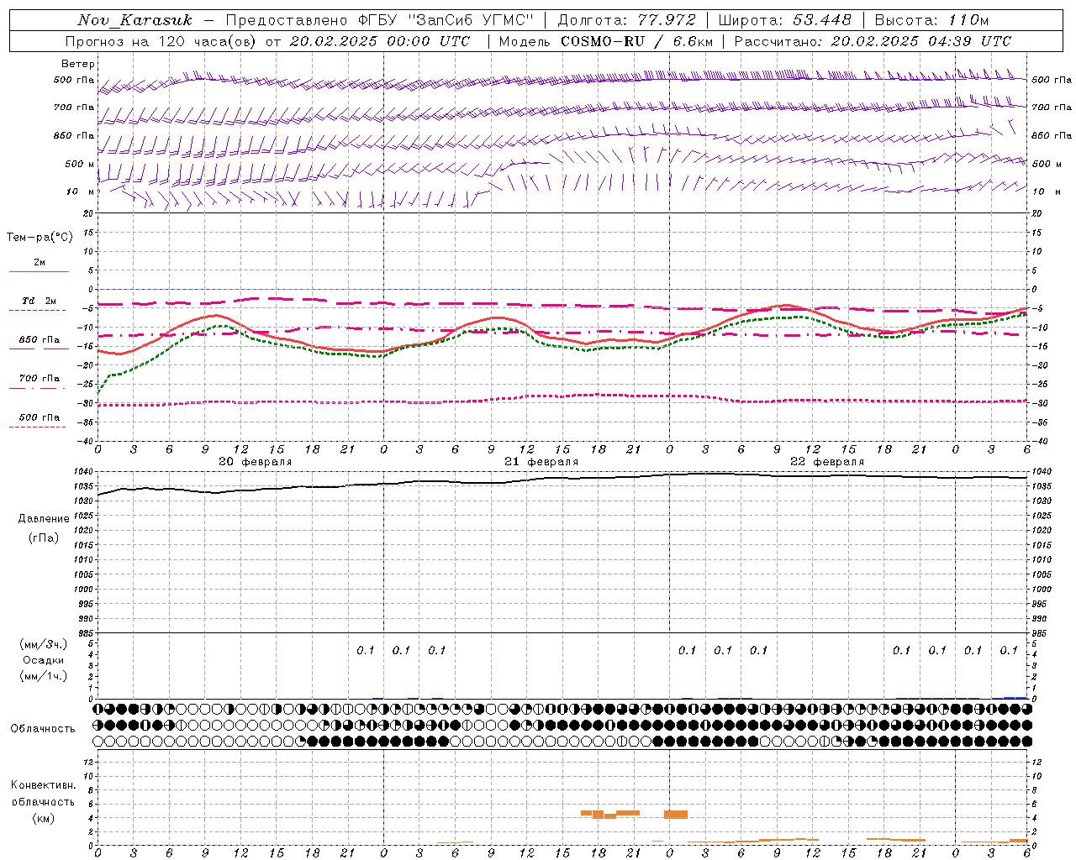Select the text 'Предоставлено ФГБУ "ЗапСиб УГМС"'
This screenshot has width=1076, height=860.
380,20
